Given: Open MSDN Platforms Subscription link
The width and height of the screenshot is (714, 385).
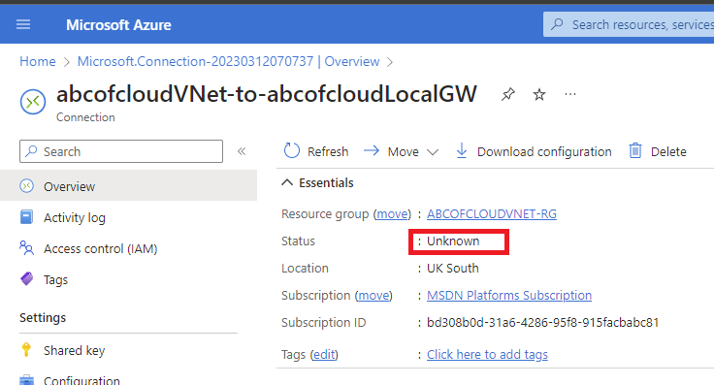Looking at the screenshot, I should click(x=509, y=296).
